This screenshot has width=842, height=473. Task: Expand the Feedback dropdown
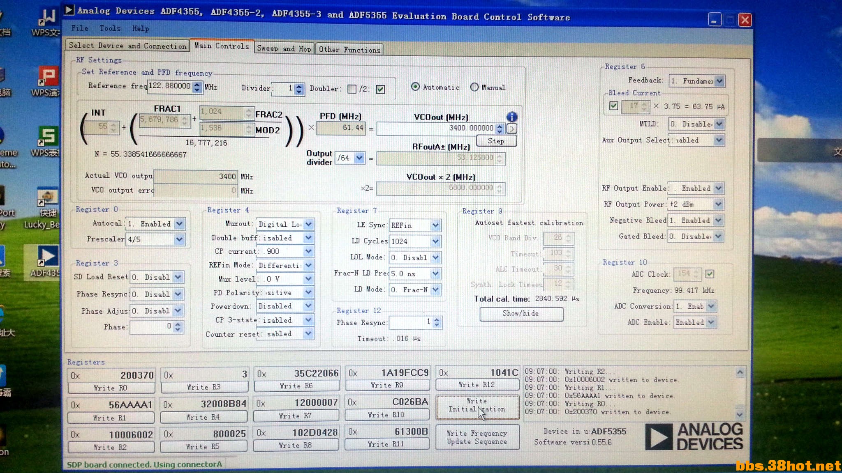coord(719,81)
